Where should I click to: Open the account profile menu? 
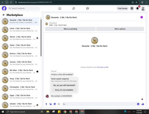click(x=143, y=8)
